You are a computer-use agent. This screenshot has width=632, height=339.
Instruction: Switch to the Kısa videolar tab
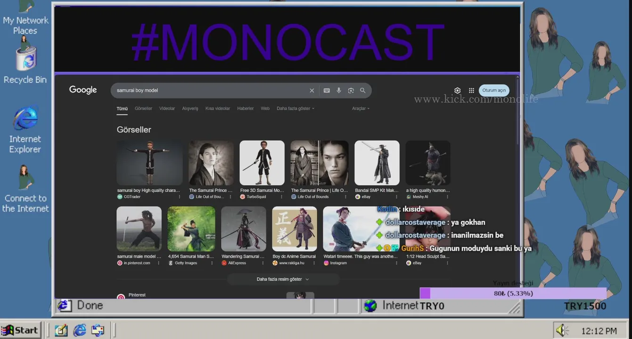(x=218, y=108)
